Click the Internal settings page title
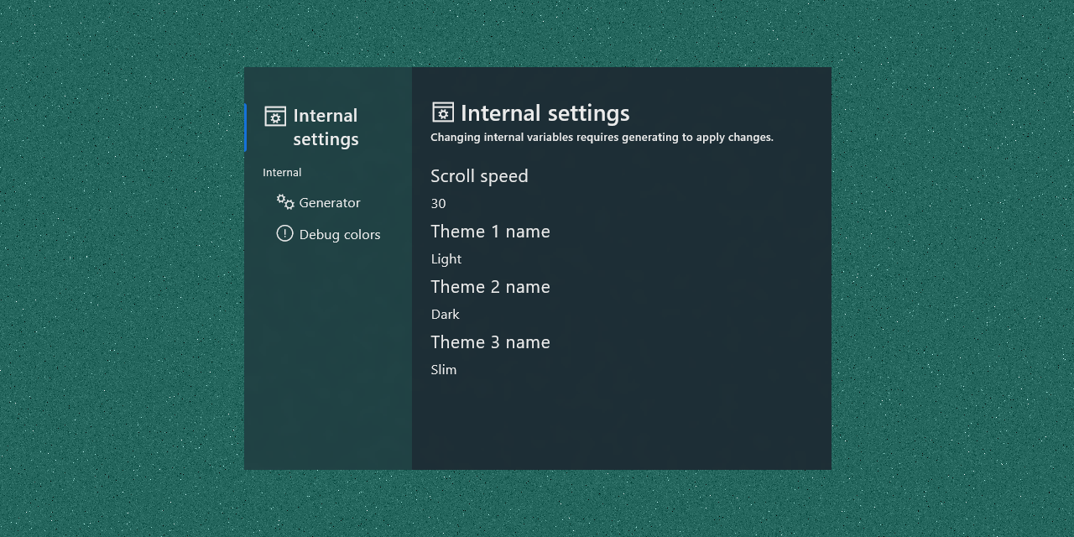1074x537 pixels. (545, 113)
